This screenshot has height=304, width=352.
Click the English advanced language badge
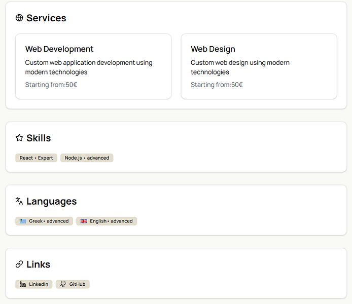click(107, 221)
